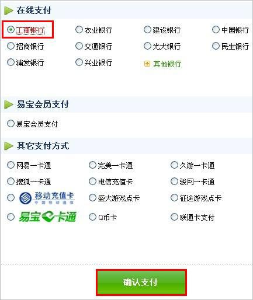Select the 易宝会员支付 radio option

11,124
